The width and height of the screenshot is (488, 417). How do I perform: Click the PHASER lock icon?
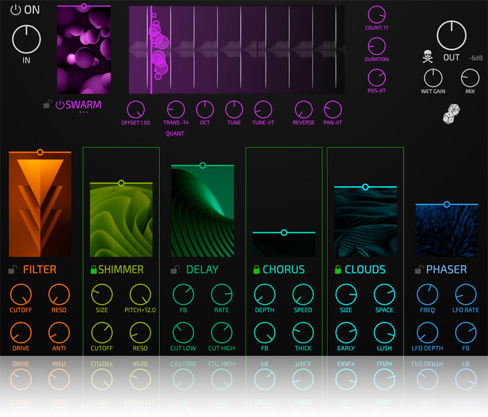418,269
